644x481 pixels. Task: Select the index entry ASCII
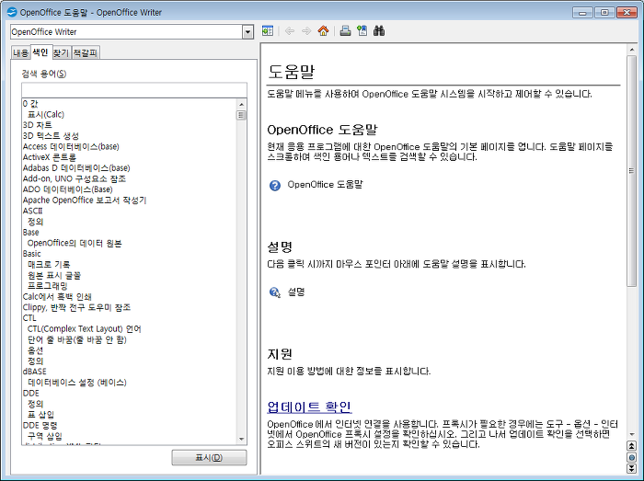tap(32, 211)
